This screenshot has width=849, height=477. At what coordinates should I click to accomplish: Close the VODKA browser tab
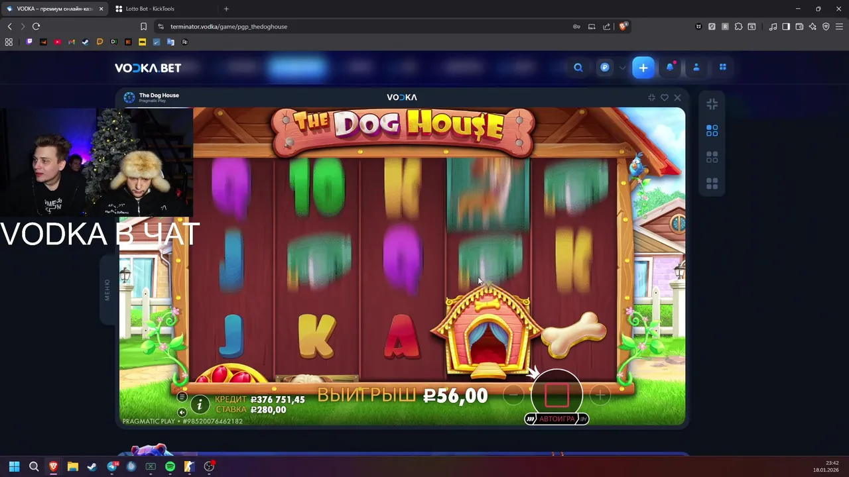click(101, 9)
